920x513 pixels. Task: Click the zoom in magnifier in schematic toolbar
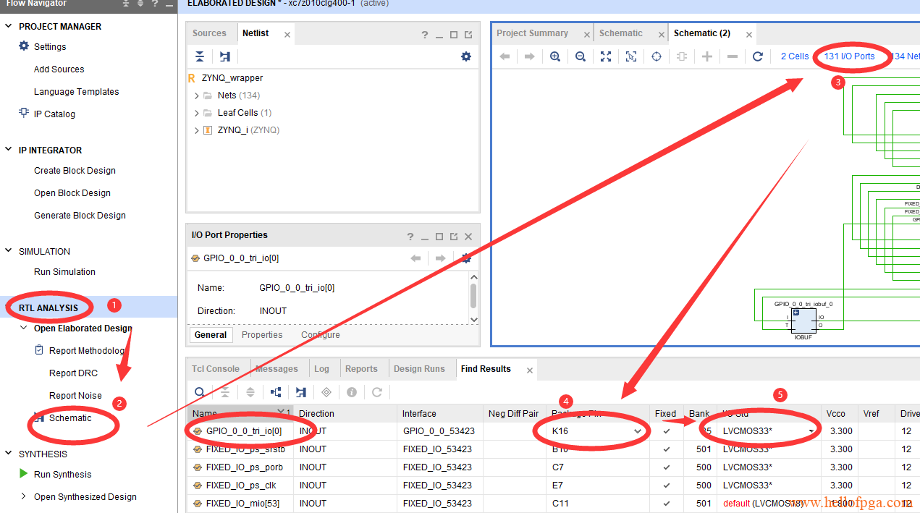coord(555,56)
